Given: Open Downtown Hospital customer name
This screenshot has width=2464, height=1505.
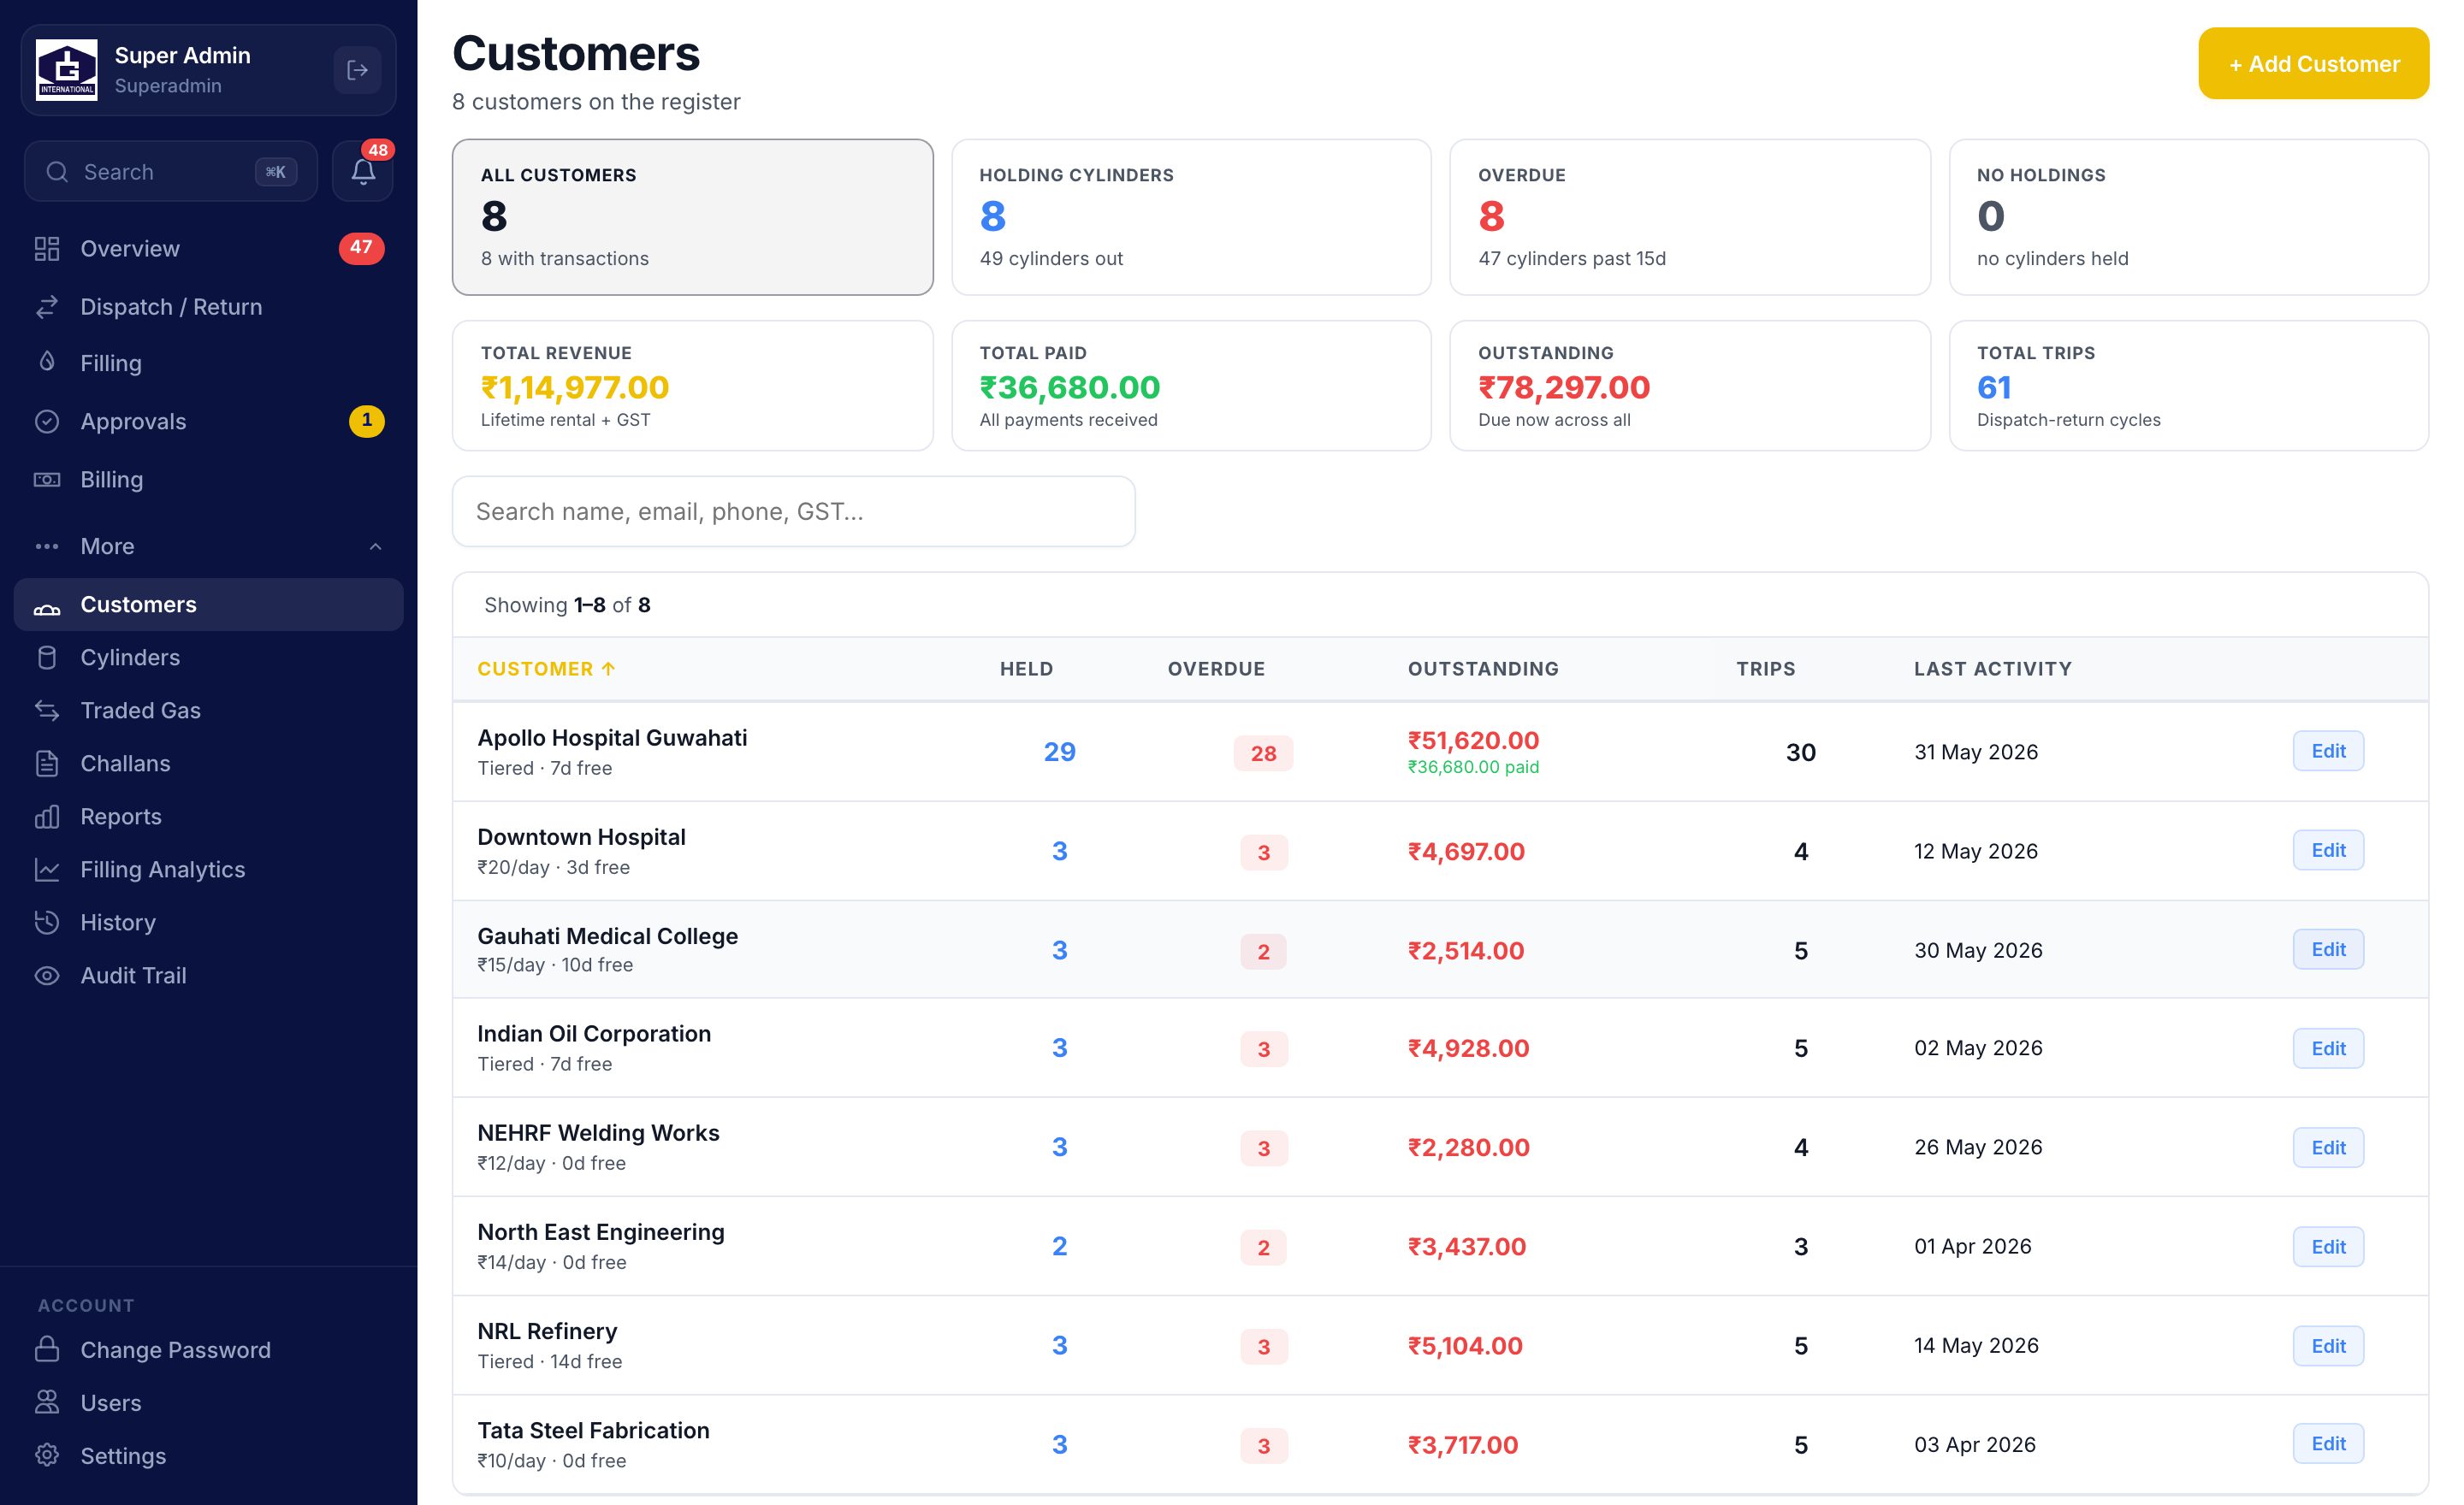Looking at the screenshot, I should [x=581, y=836].
